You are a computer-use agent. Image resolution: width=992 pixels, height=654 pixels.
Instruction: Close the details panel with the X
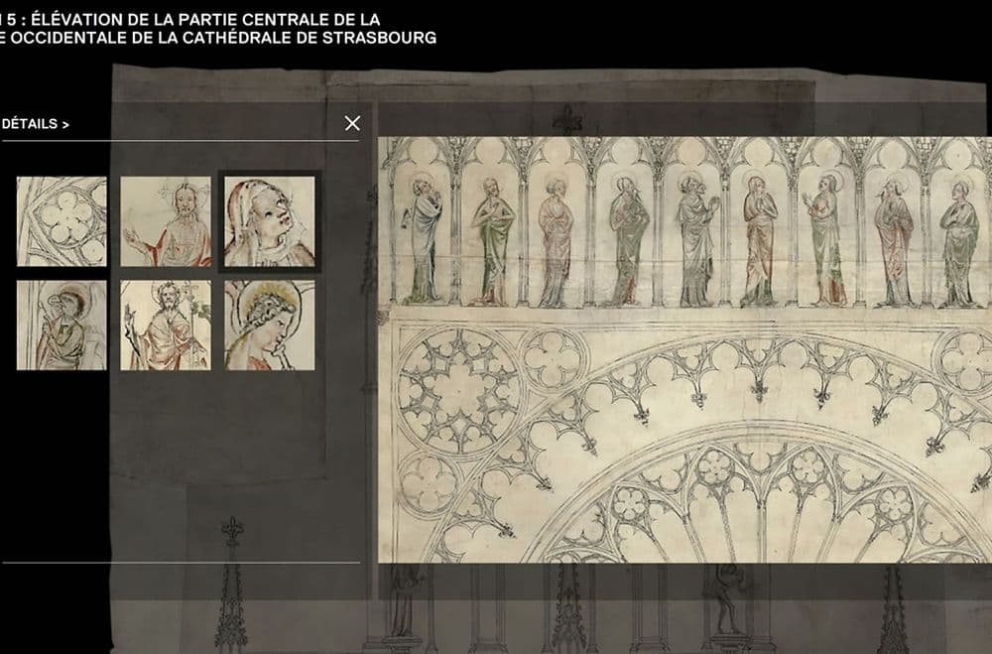[352, 123]
